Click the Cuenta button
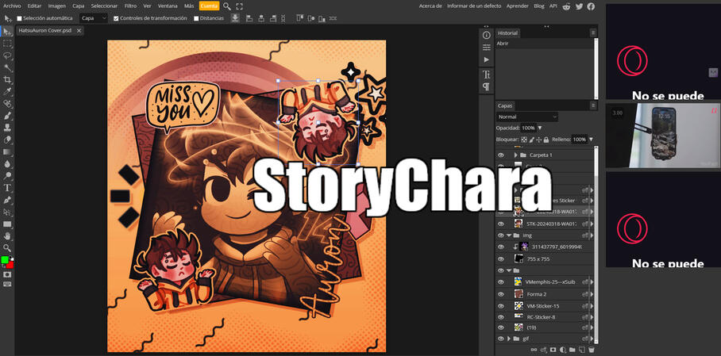This screenshot has width=721, height=356. (x=209, y=6)
